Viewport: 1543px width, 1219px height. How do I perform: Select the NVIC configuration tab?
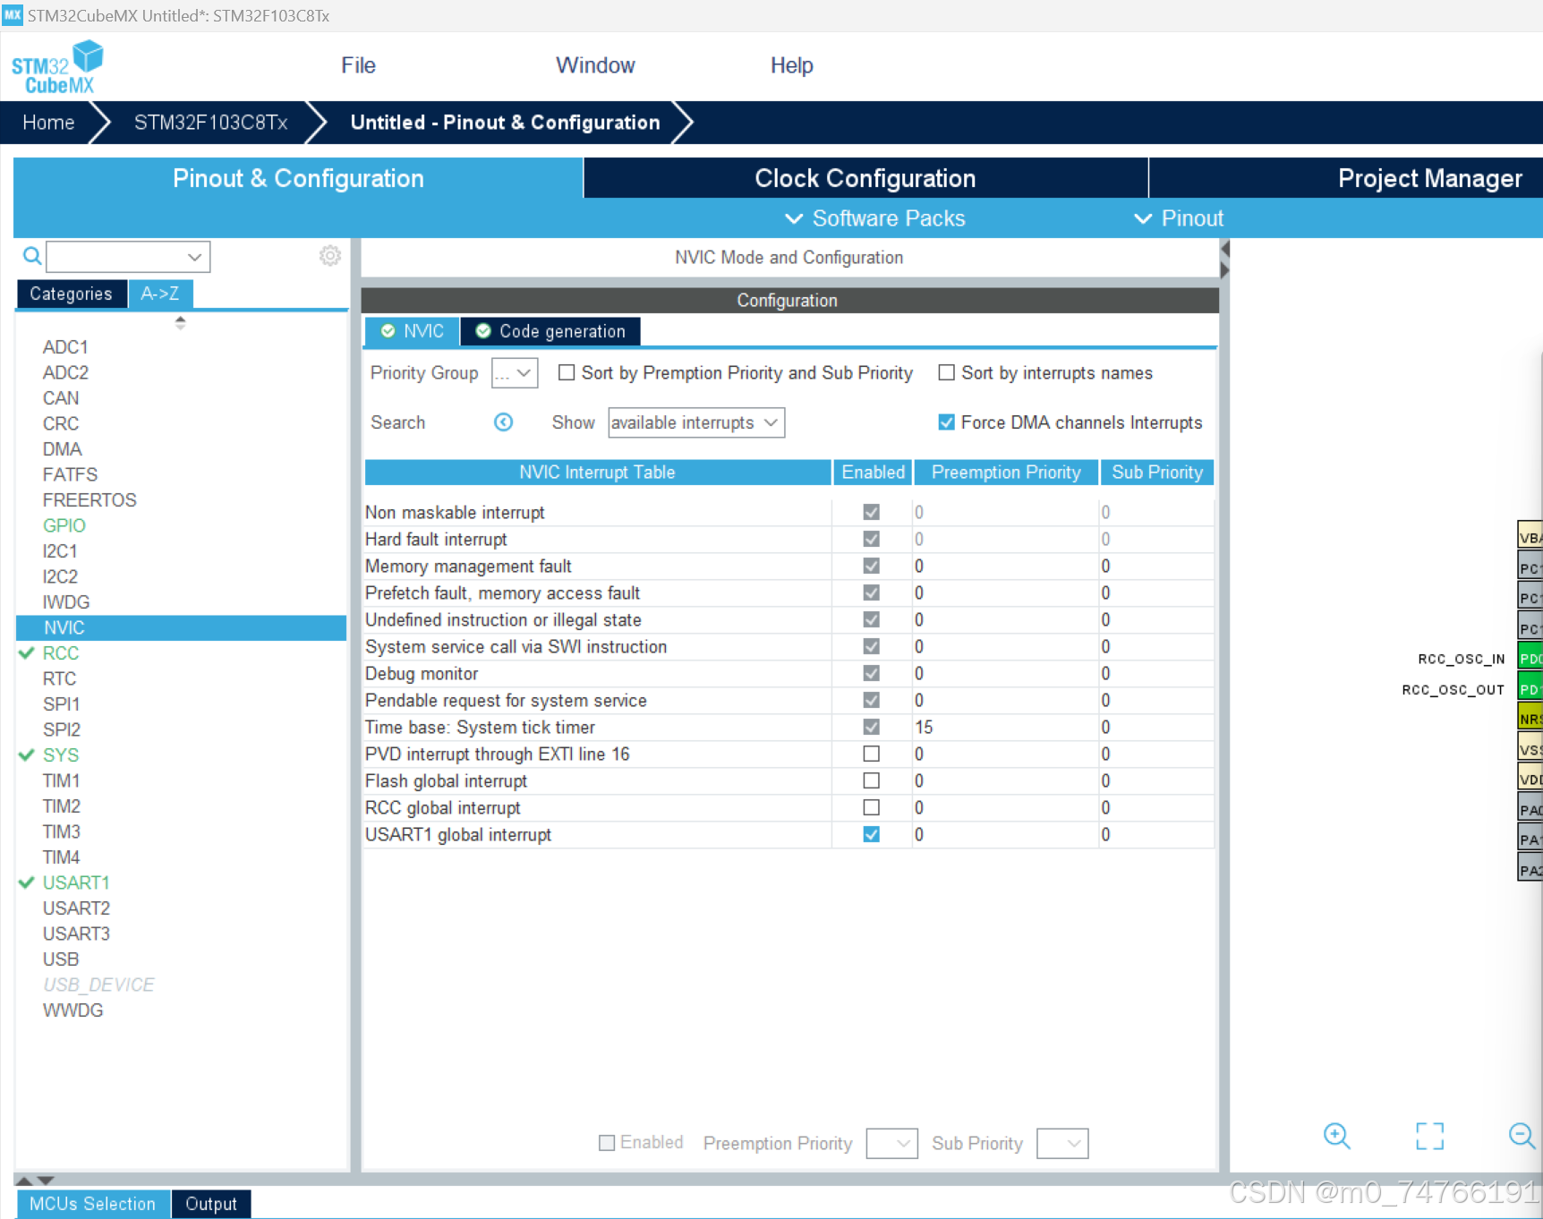pos(412,331)
